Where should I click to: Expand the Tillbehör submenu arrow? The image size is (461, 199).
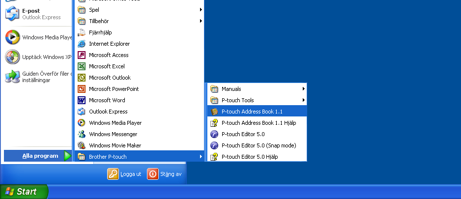(201, 21)
